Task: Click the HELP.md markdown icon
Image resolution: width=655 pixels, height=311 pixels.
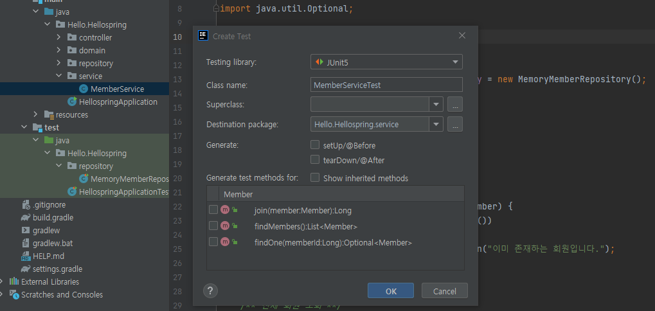Action: tap(26, 256)
